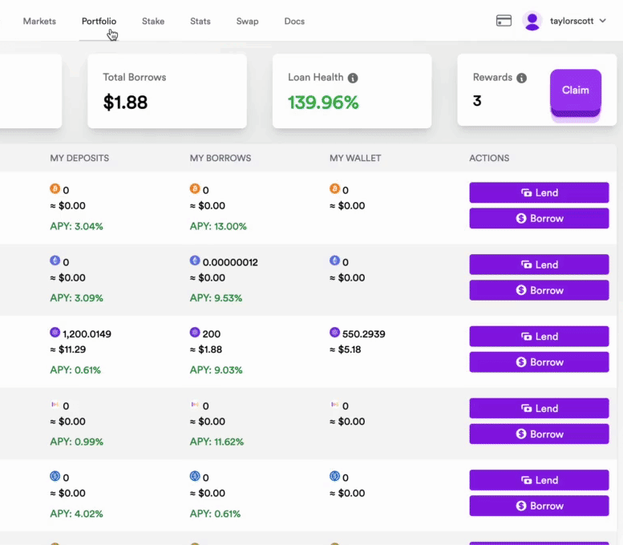Select the Stats tab

click(200, 21)
